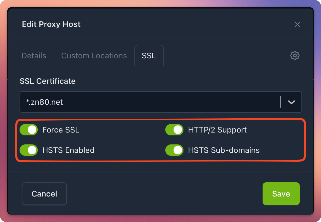
Task: Select the SSL tab
Action: (149, 55)
